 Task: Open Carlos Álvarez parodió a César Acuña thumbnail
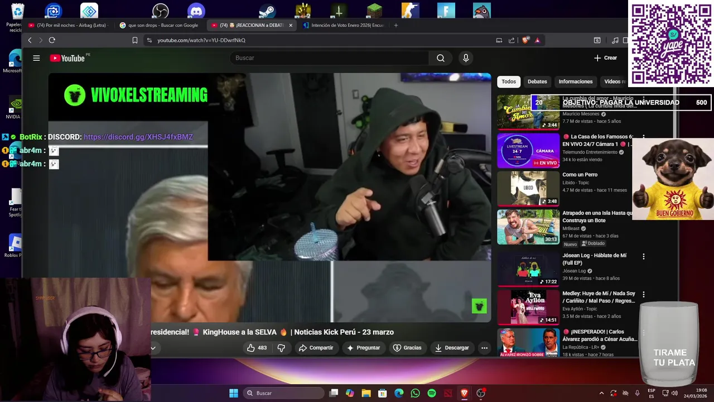pyautogui.click(x=528, y=342)
